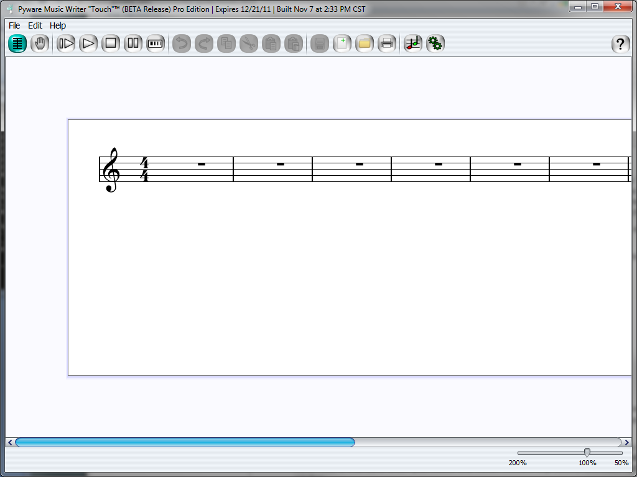637x477 pixels.
Task: Open the File menu
Action: (x=14, y=25)
